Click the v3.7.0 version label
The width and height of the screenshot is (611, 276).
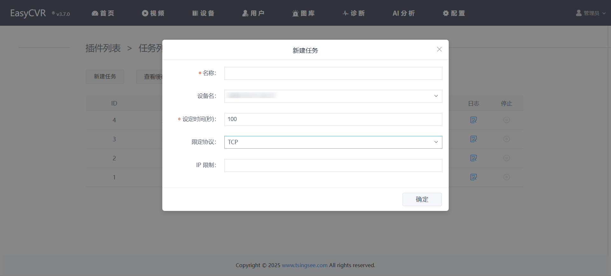(63, 14)
